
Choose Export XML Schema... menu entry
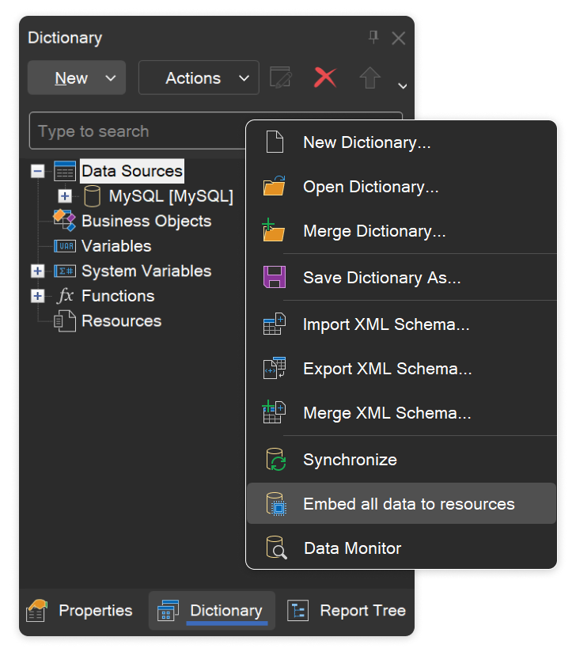[x=401, y=369]
